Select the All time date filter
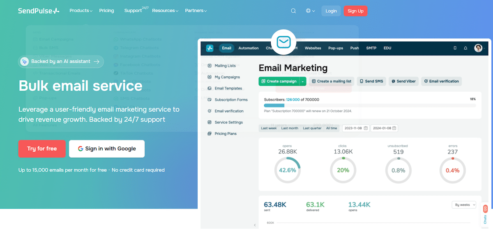Screen dimensions: 493x248 click(332, 128)
